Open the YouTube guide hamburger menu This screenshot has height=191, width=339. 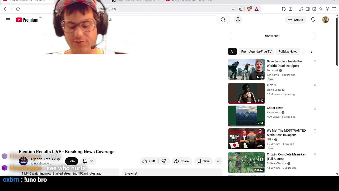pos(8,20)
